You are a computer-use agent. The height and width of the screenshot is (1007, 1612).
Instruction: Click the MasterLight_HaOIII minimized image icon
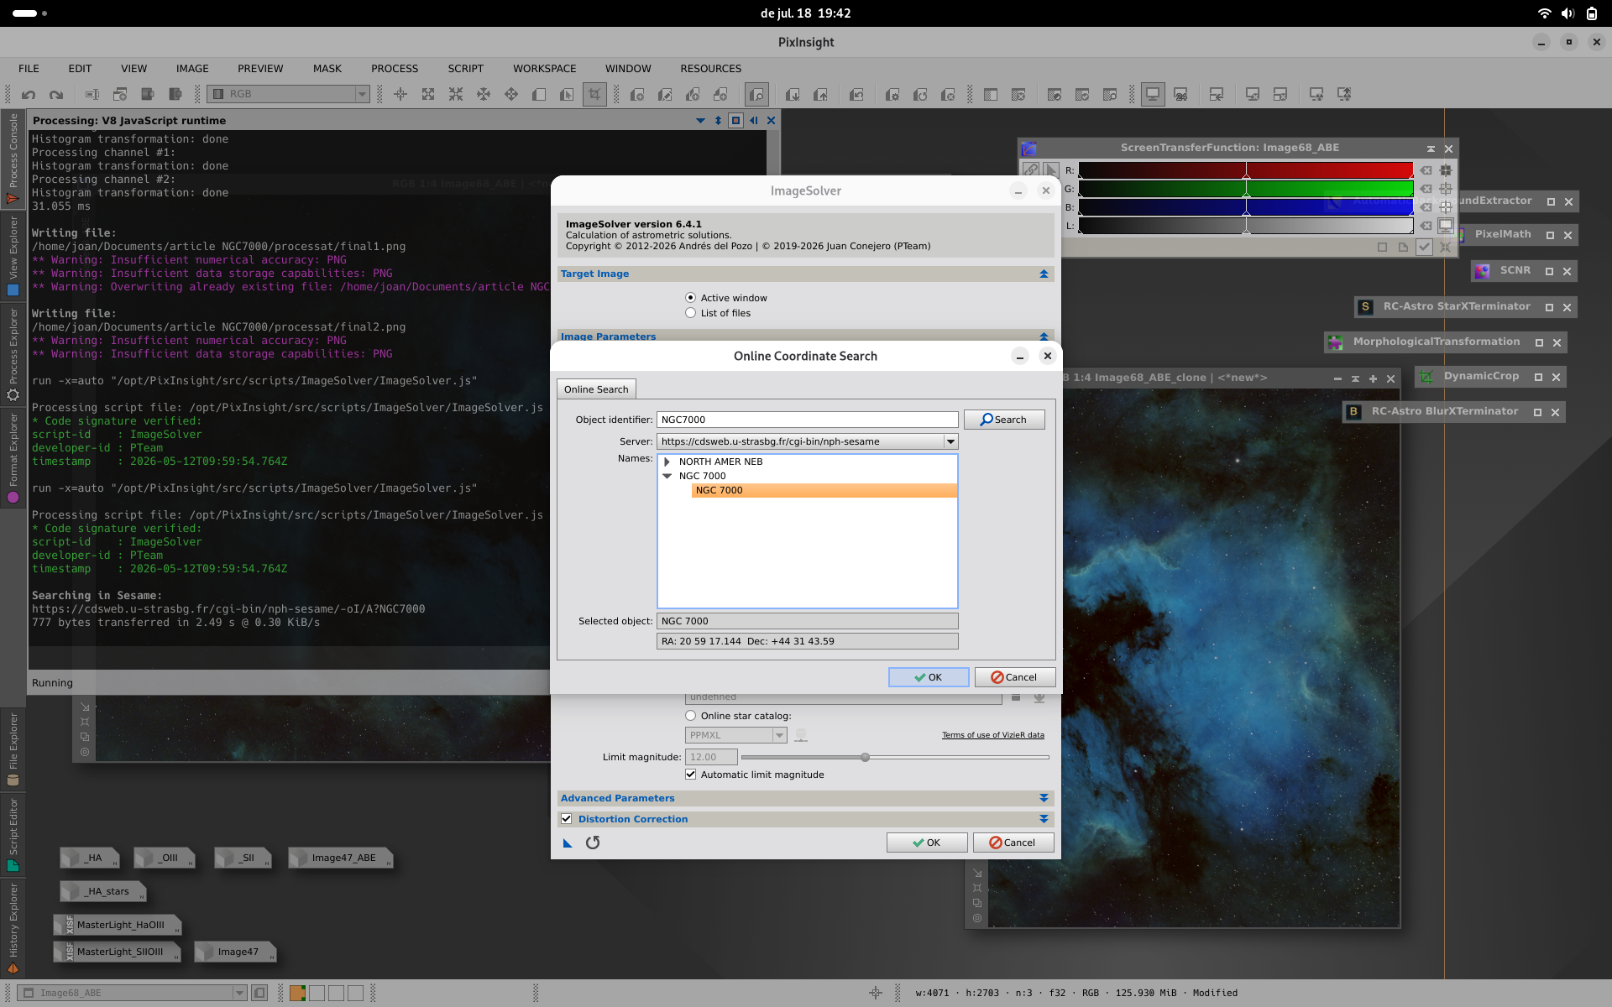(118, 925)
